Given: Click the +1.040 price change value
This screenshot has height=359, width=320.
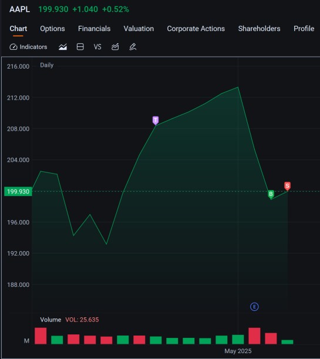Looking at the screenshot, I should click(85, 9).
